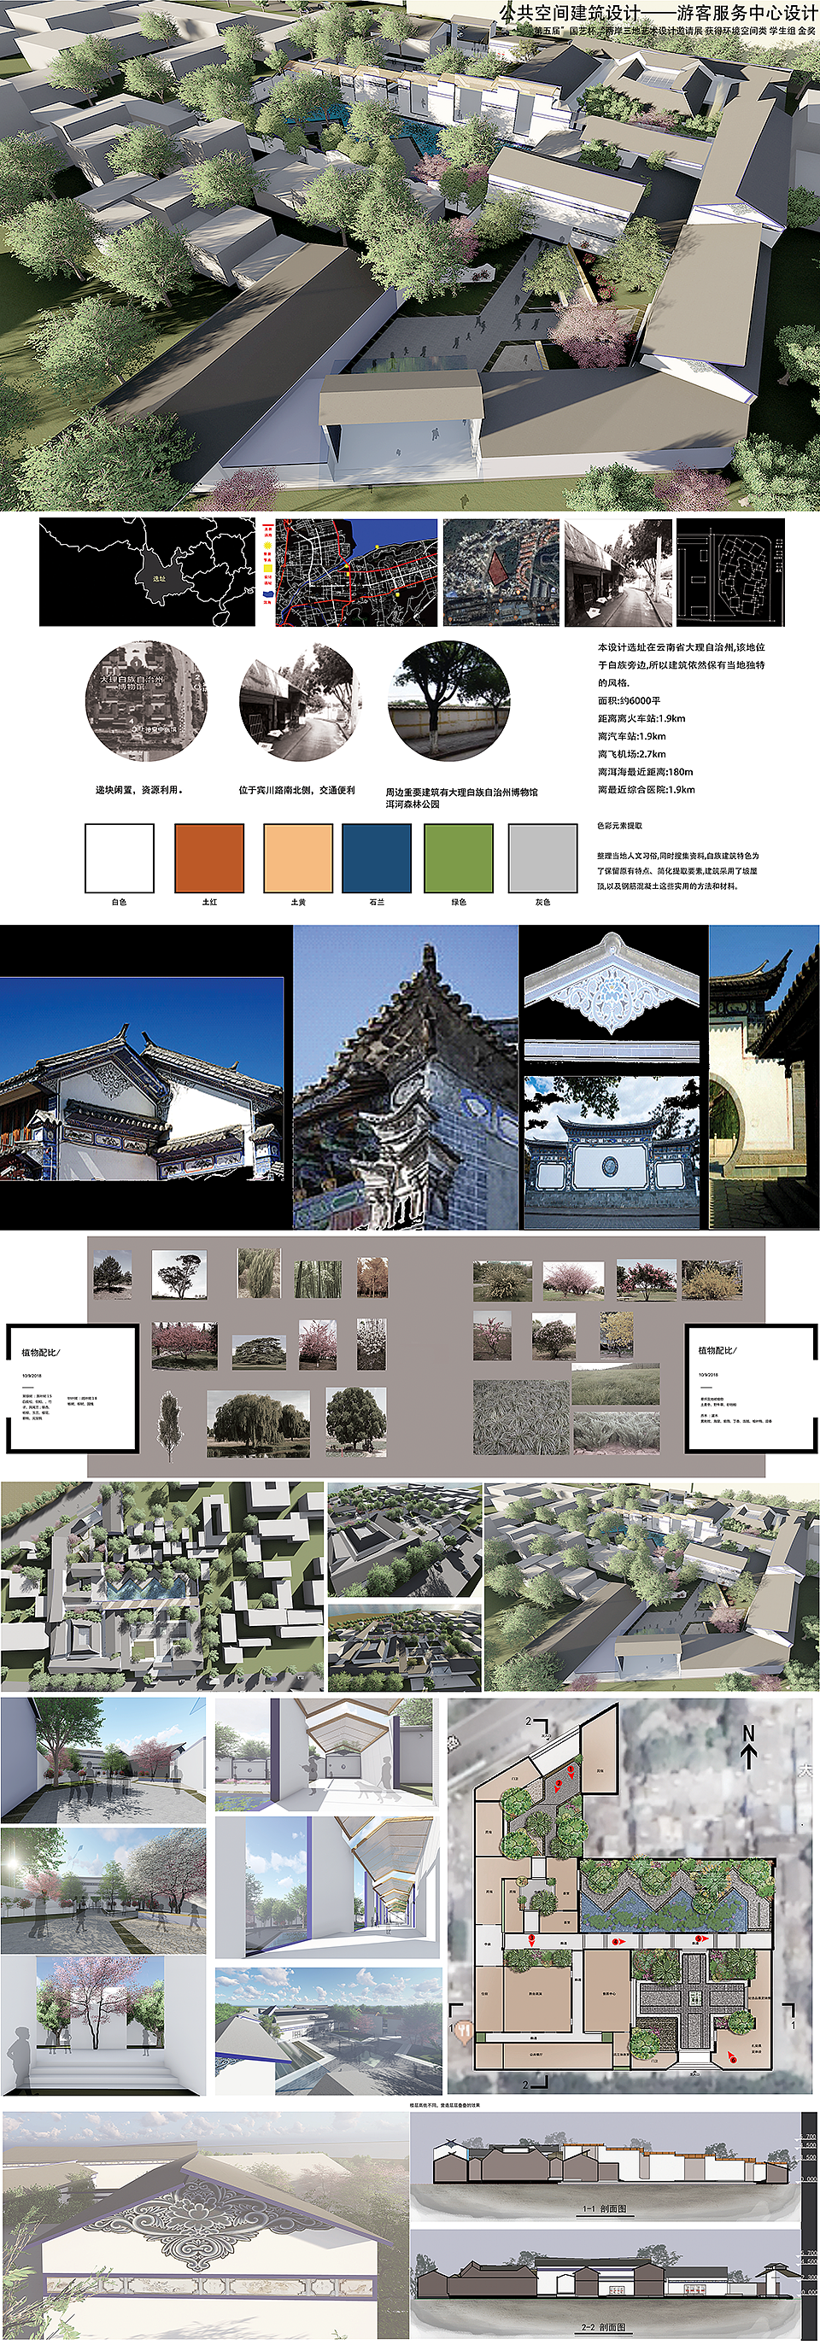Open the close-up eave corner detail photo
This screenshot has height=2345, width=820.
[406, 1077]
